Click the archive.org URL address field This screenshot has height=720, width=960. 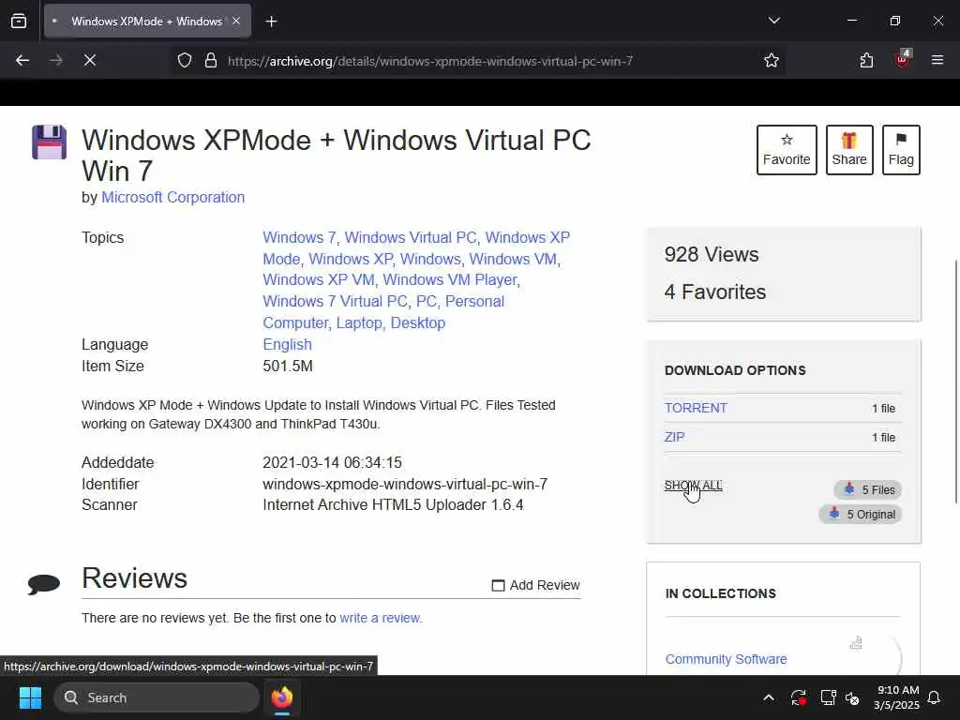(430, 61)
